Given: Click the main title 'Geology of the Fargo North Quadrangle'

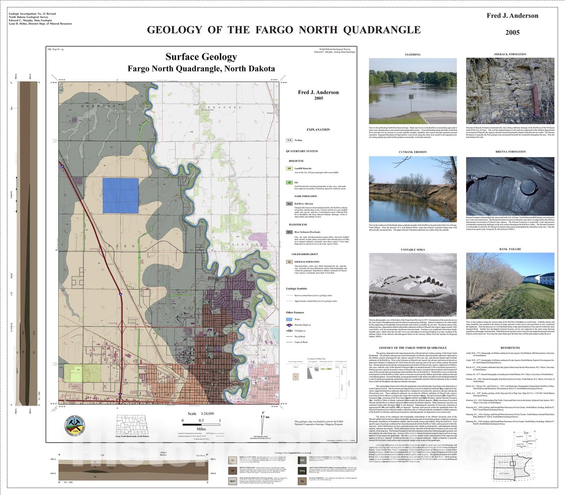Looking at the screenshot, I should 284,30.
